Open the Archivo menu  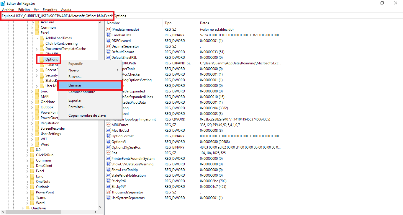point(8,10)
